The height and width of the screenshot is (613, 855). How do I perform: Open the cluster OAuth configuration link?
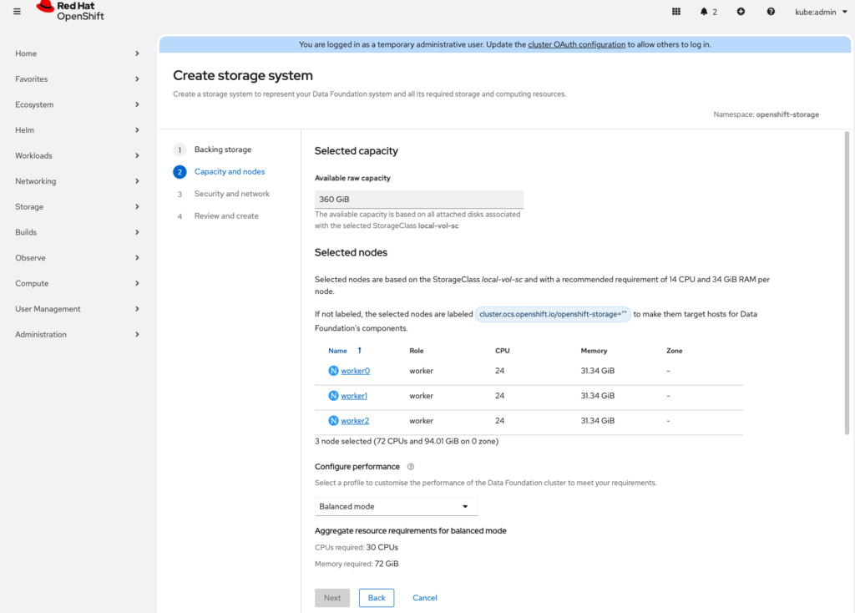pos(576,44)
